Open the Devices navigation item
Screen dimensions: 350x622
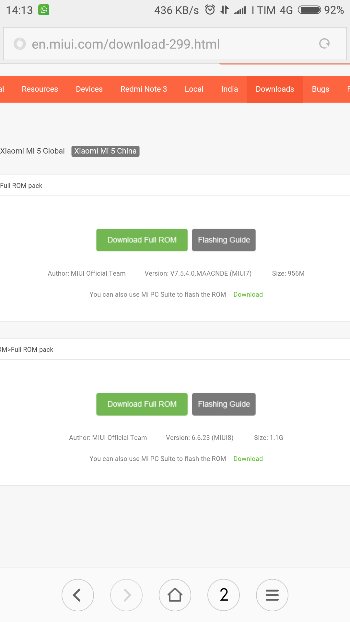click(89, 89)
